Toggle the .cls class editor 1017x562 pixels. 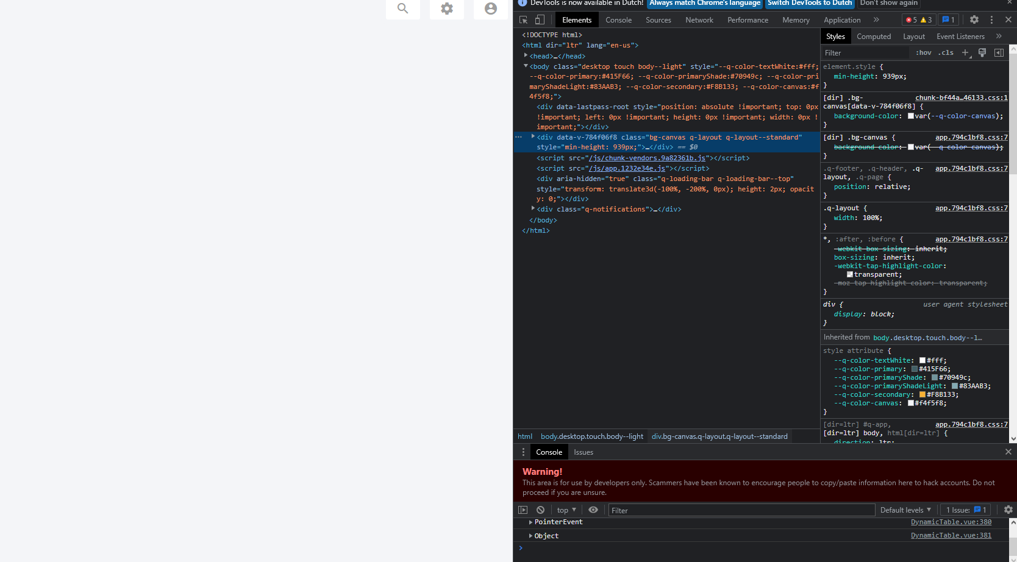pyautogui.click(x=946, y=53)
